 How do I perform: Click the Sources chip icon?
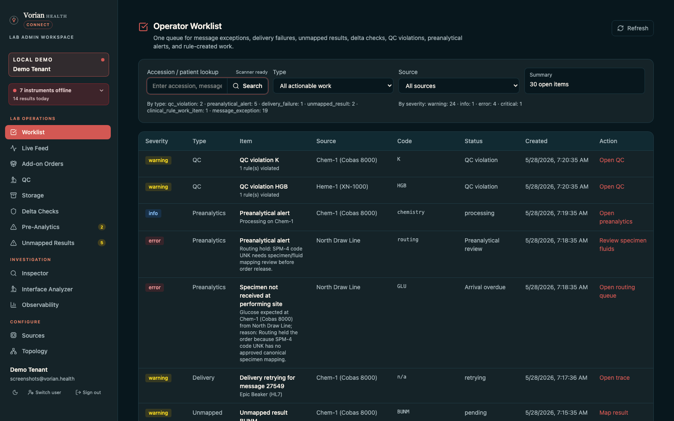tap(13, 336)
